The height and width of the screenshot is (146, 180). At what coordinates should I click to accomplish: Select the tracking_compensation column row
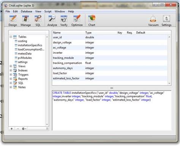[x=110, y=63]
